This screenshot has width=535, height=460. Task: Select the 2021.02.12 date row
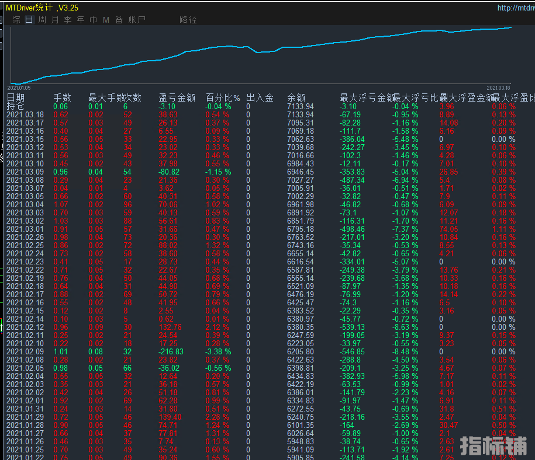point(25,327)
